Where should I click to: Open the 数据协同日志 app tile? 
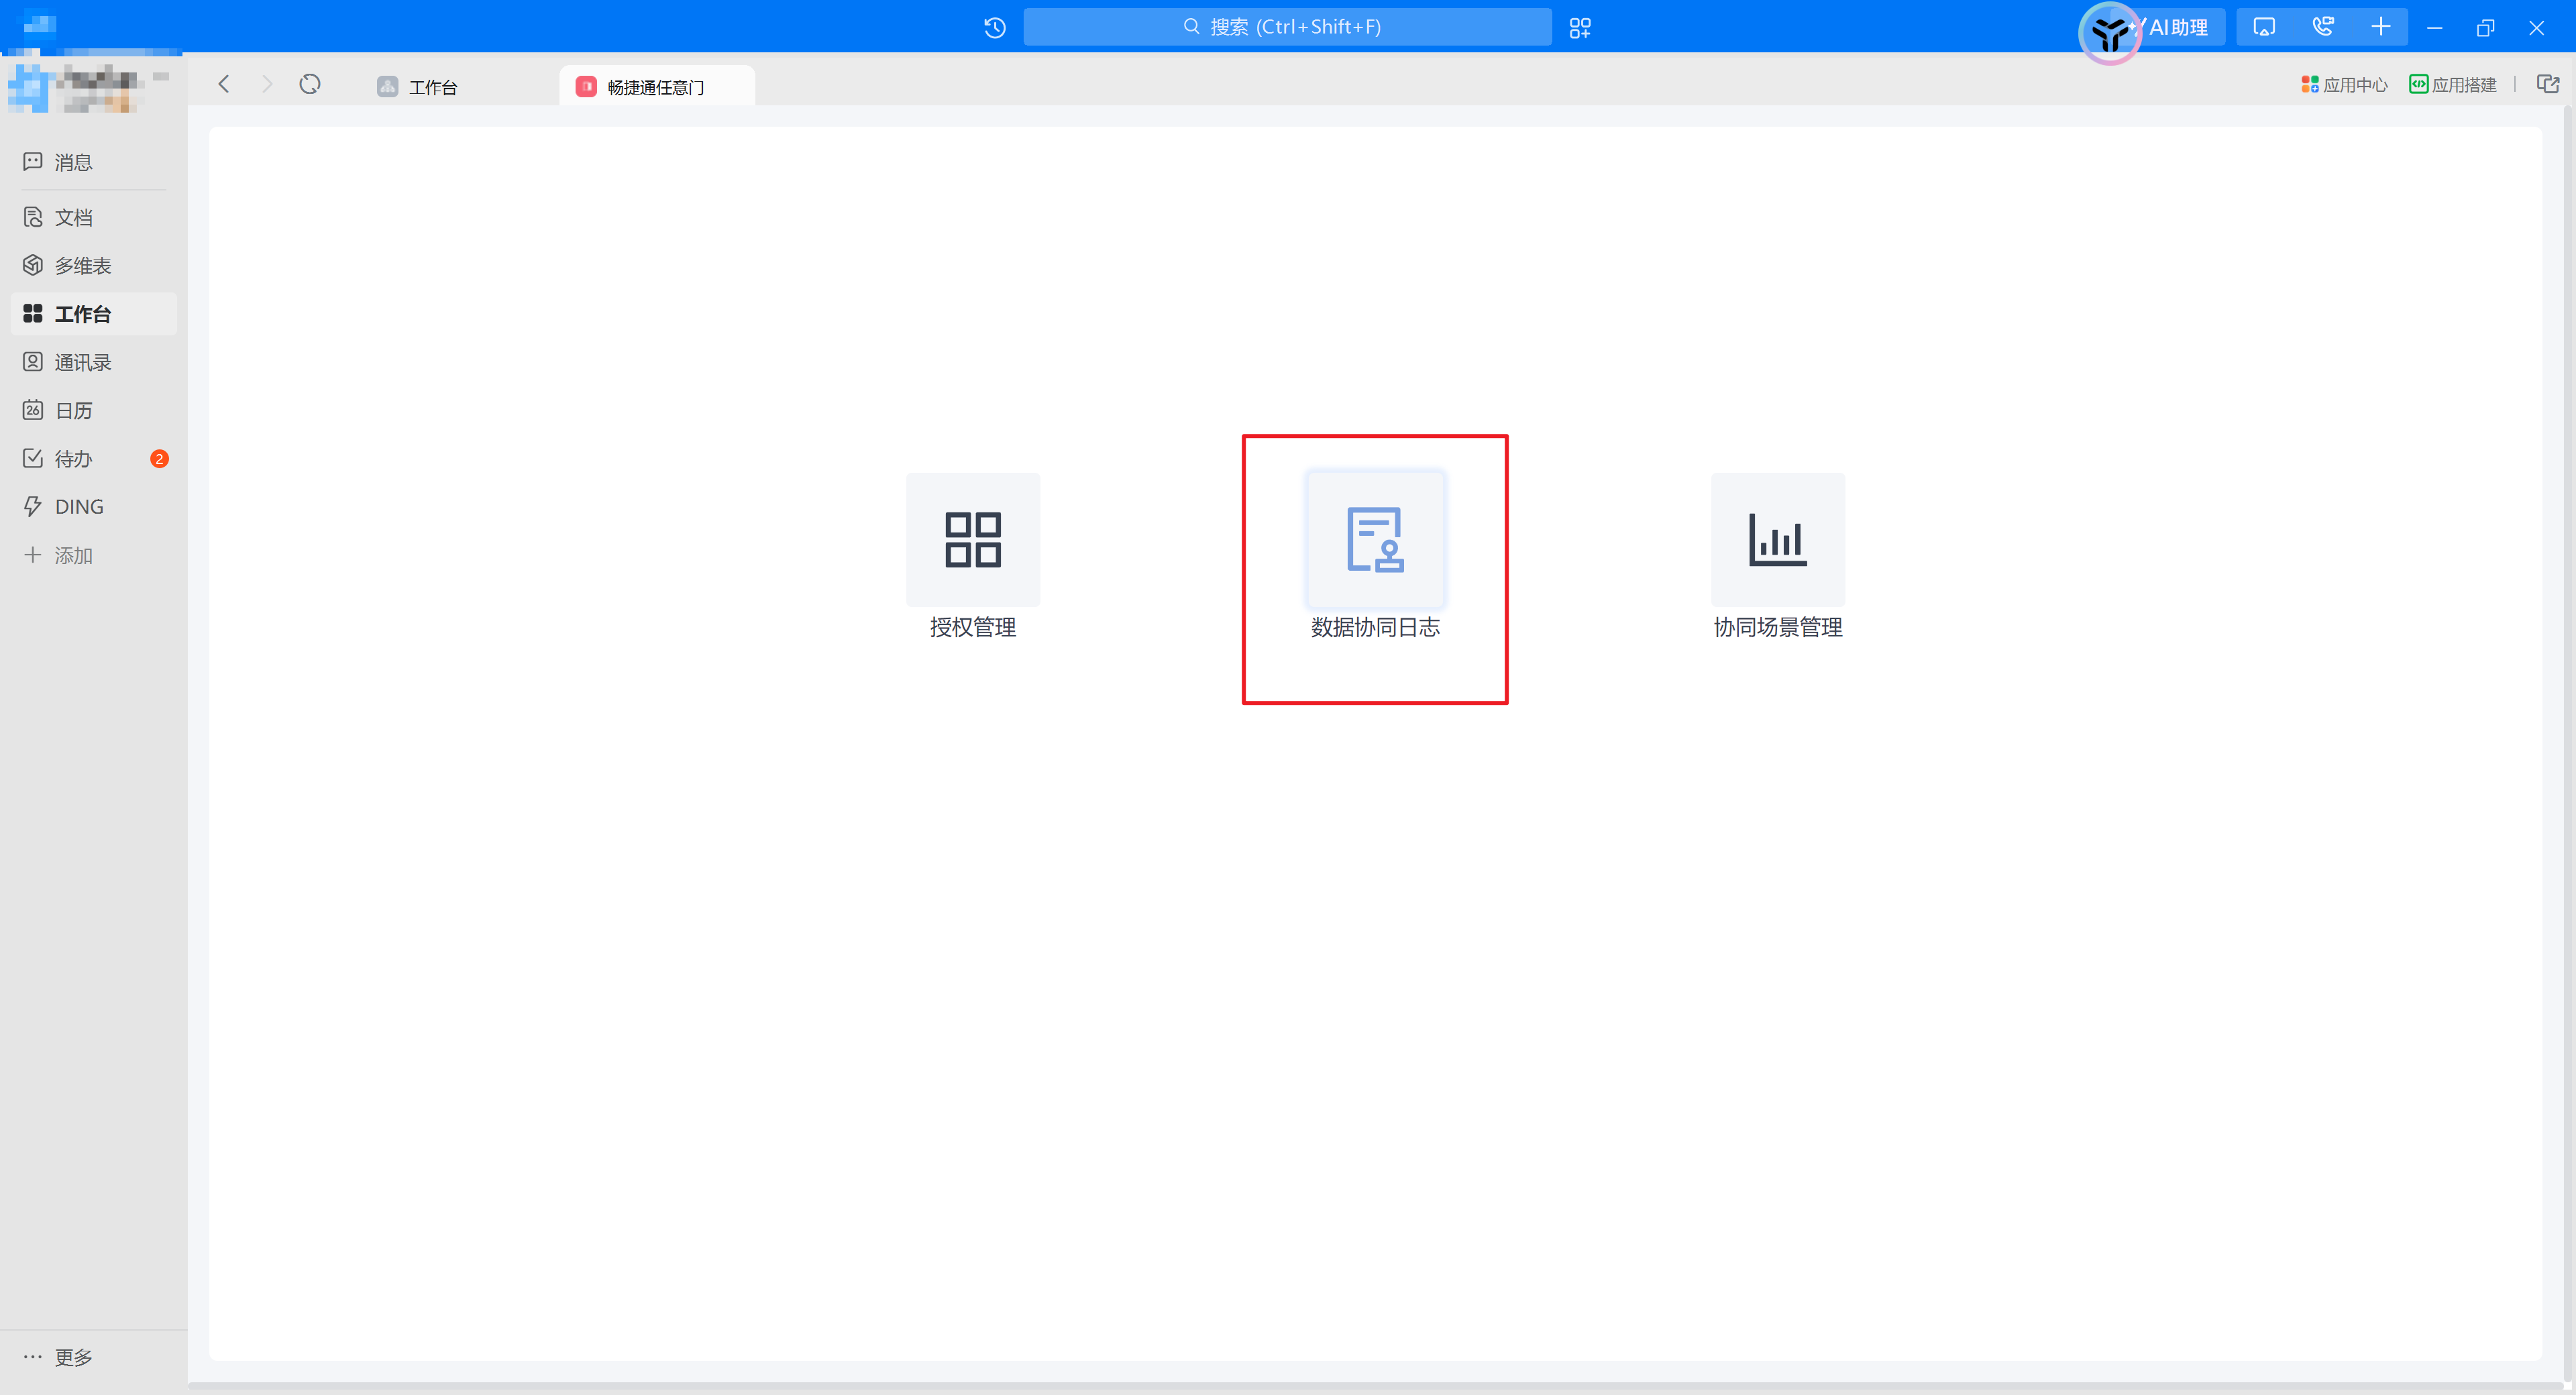point(1375,539)
